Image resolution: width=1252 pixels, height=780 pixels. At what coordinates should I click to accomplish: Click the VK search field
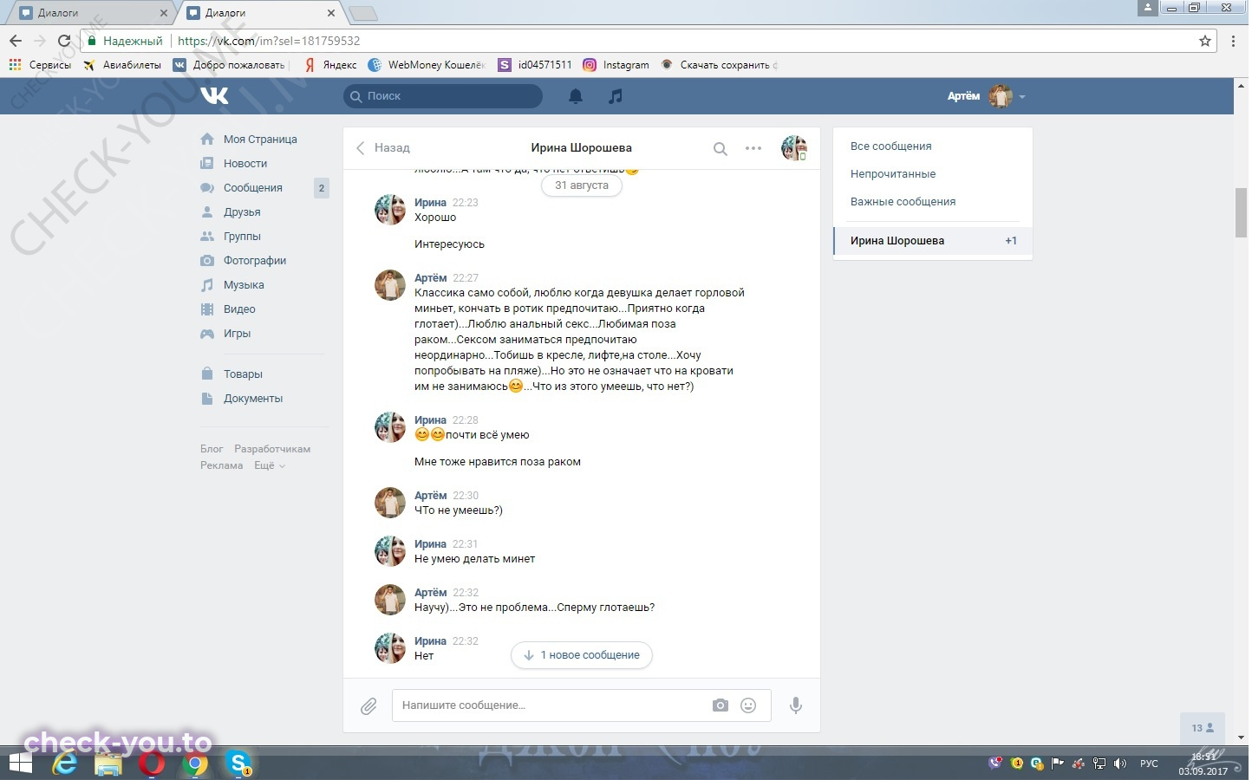tap(443, 96)
